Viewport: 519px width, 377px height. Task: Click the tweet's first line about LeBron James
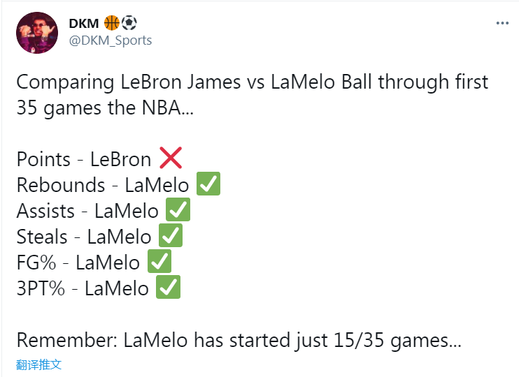(x=253, y=82)
